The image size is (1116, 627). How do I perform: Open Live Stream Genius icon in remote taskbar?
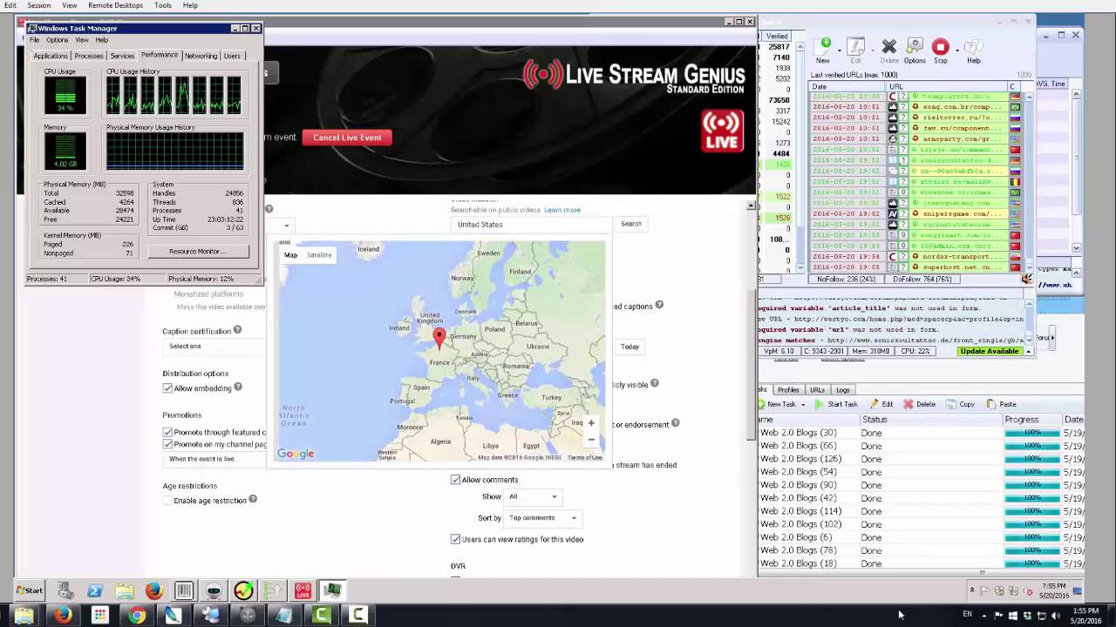[303, 590]
